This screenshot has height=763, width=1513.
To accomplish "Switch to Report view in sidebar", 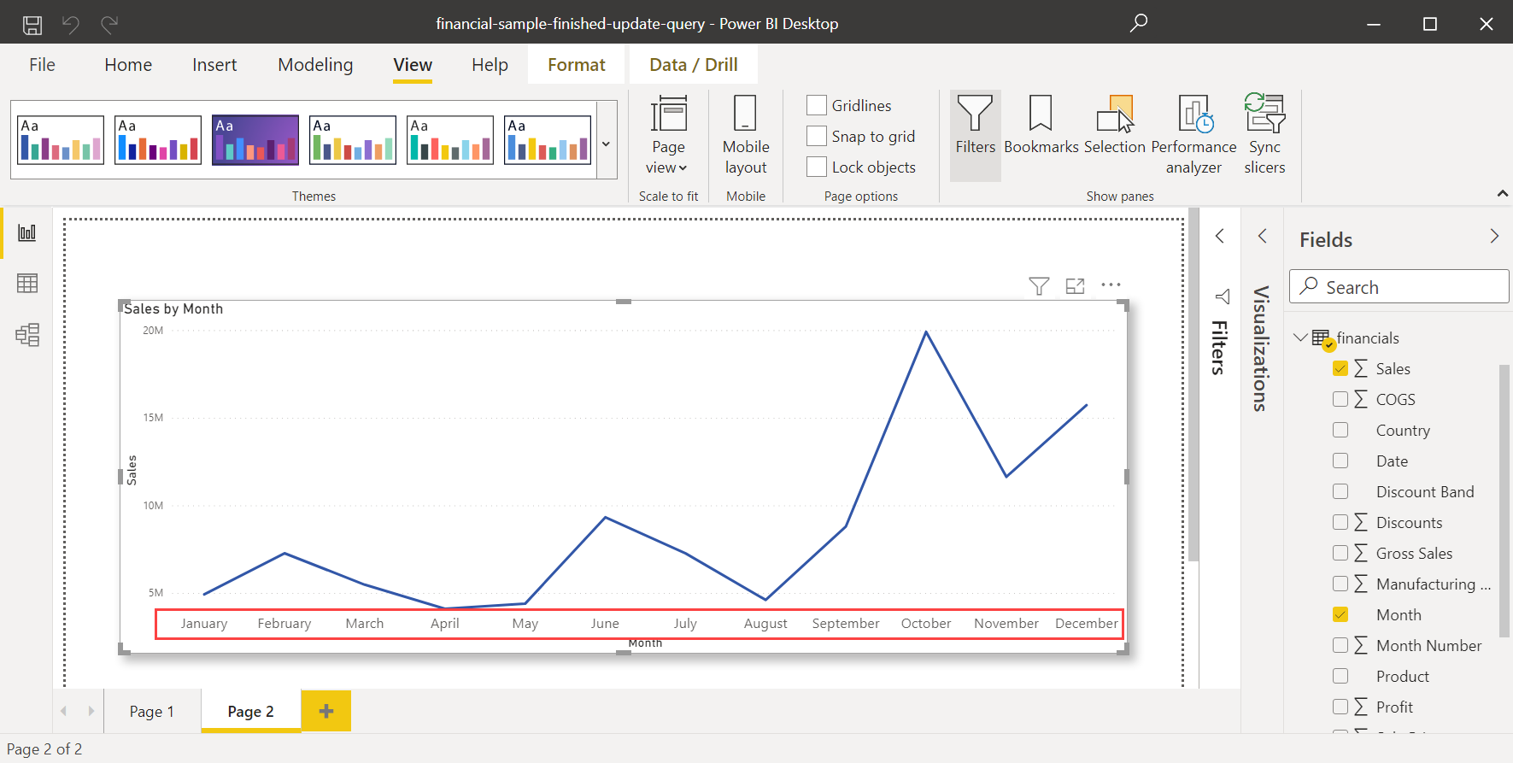I will pyautogui.click(x=27, y=232).
